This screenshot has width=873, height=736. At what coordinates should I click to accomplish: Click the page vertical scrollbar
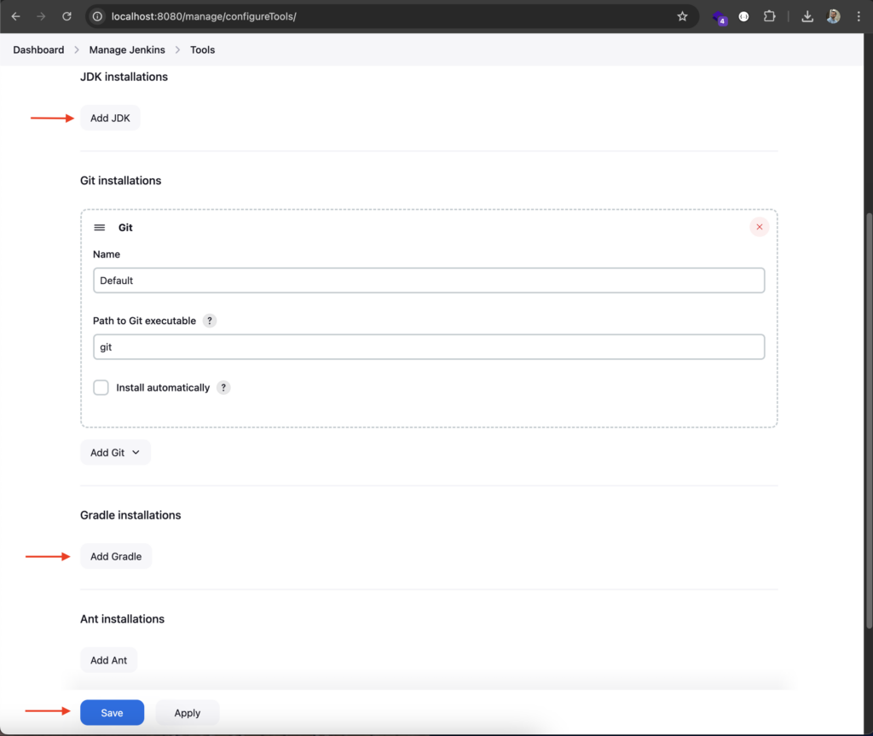(869, 420)
